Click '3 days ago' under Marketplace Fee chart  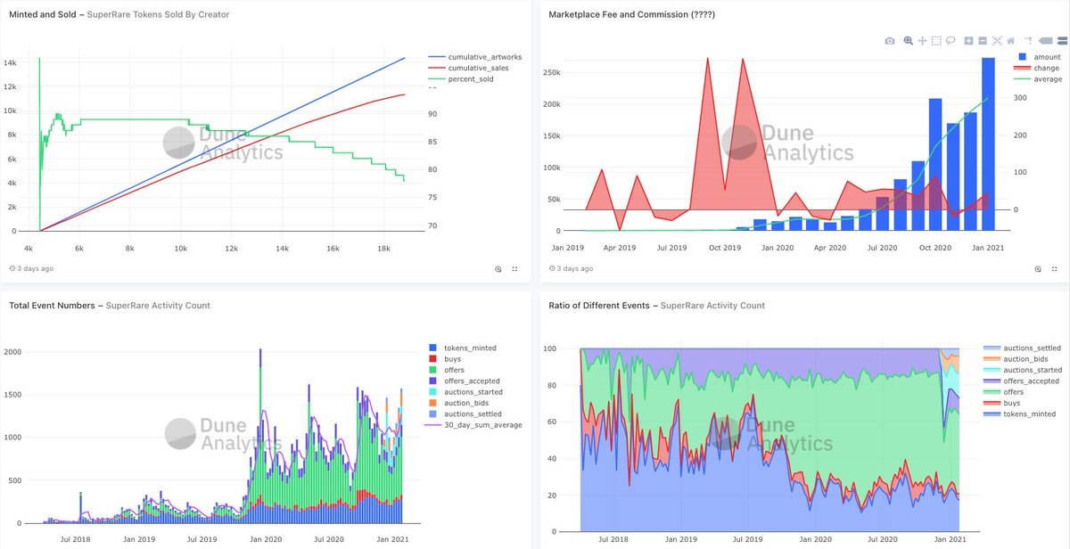pyautogui.click(x=574, y=268)
